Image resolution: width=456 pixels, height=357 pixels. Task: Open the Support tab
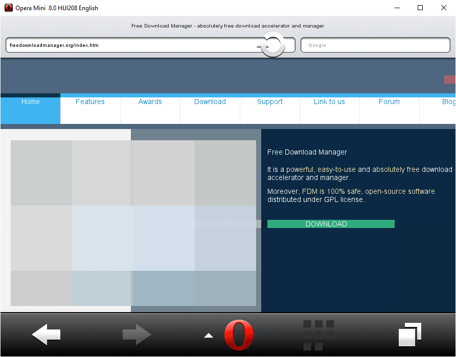point(269,101)
